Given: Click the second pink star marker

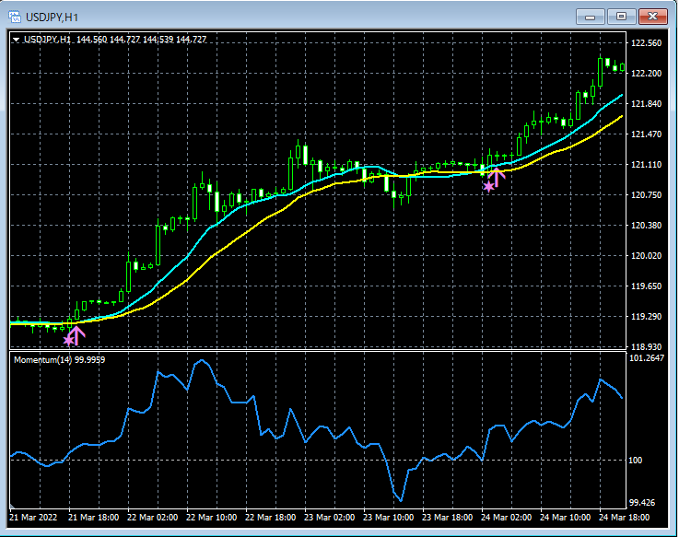Looking at the screenshot, I should click(488, 187).
